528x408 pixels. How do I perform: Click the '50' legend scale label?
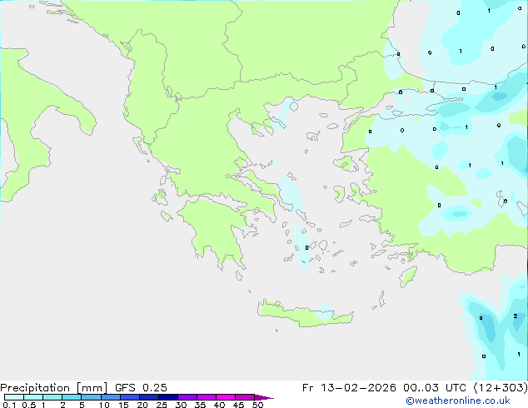[258, 405]
